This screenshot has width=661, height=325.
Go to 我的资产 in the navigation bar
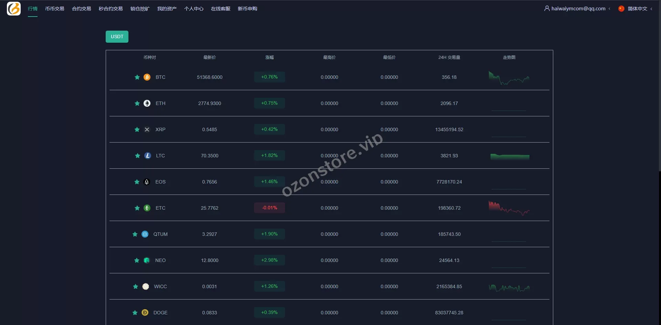167,9
